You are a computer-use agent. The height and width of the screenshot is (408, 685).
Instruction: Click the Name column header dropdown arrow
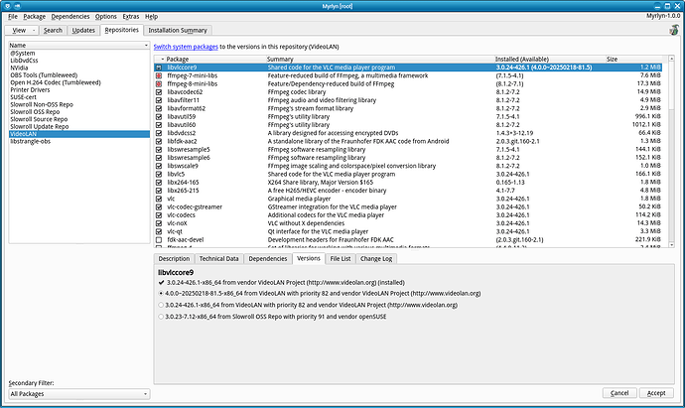pos(146,46)
